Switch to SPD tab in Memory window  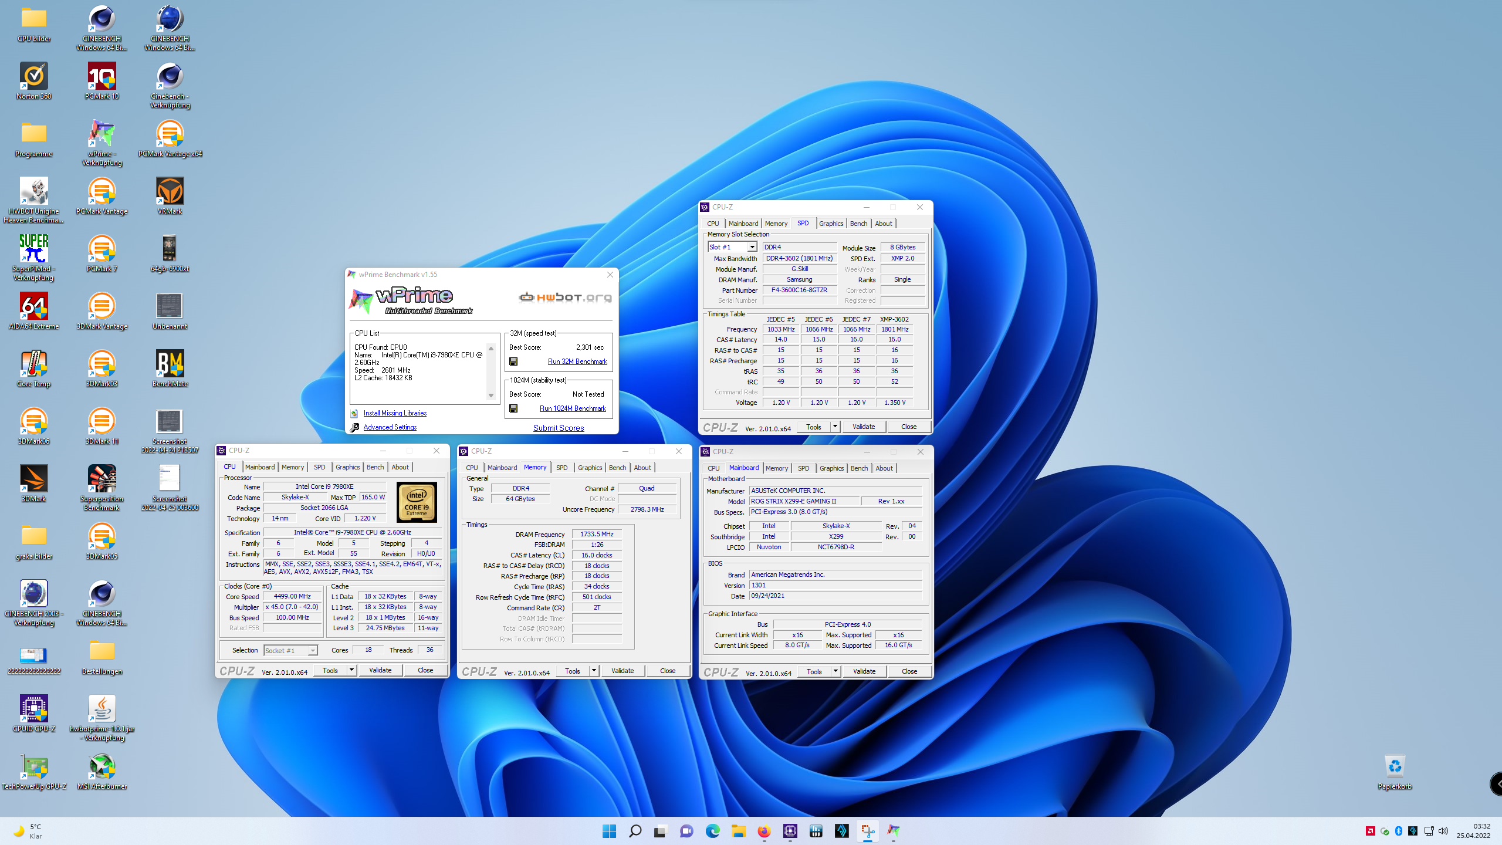coord(561,468)
